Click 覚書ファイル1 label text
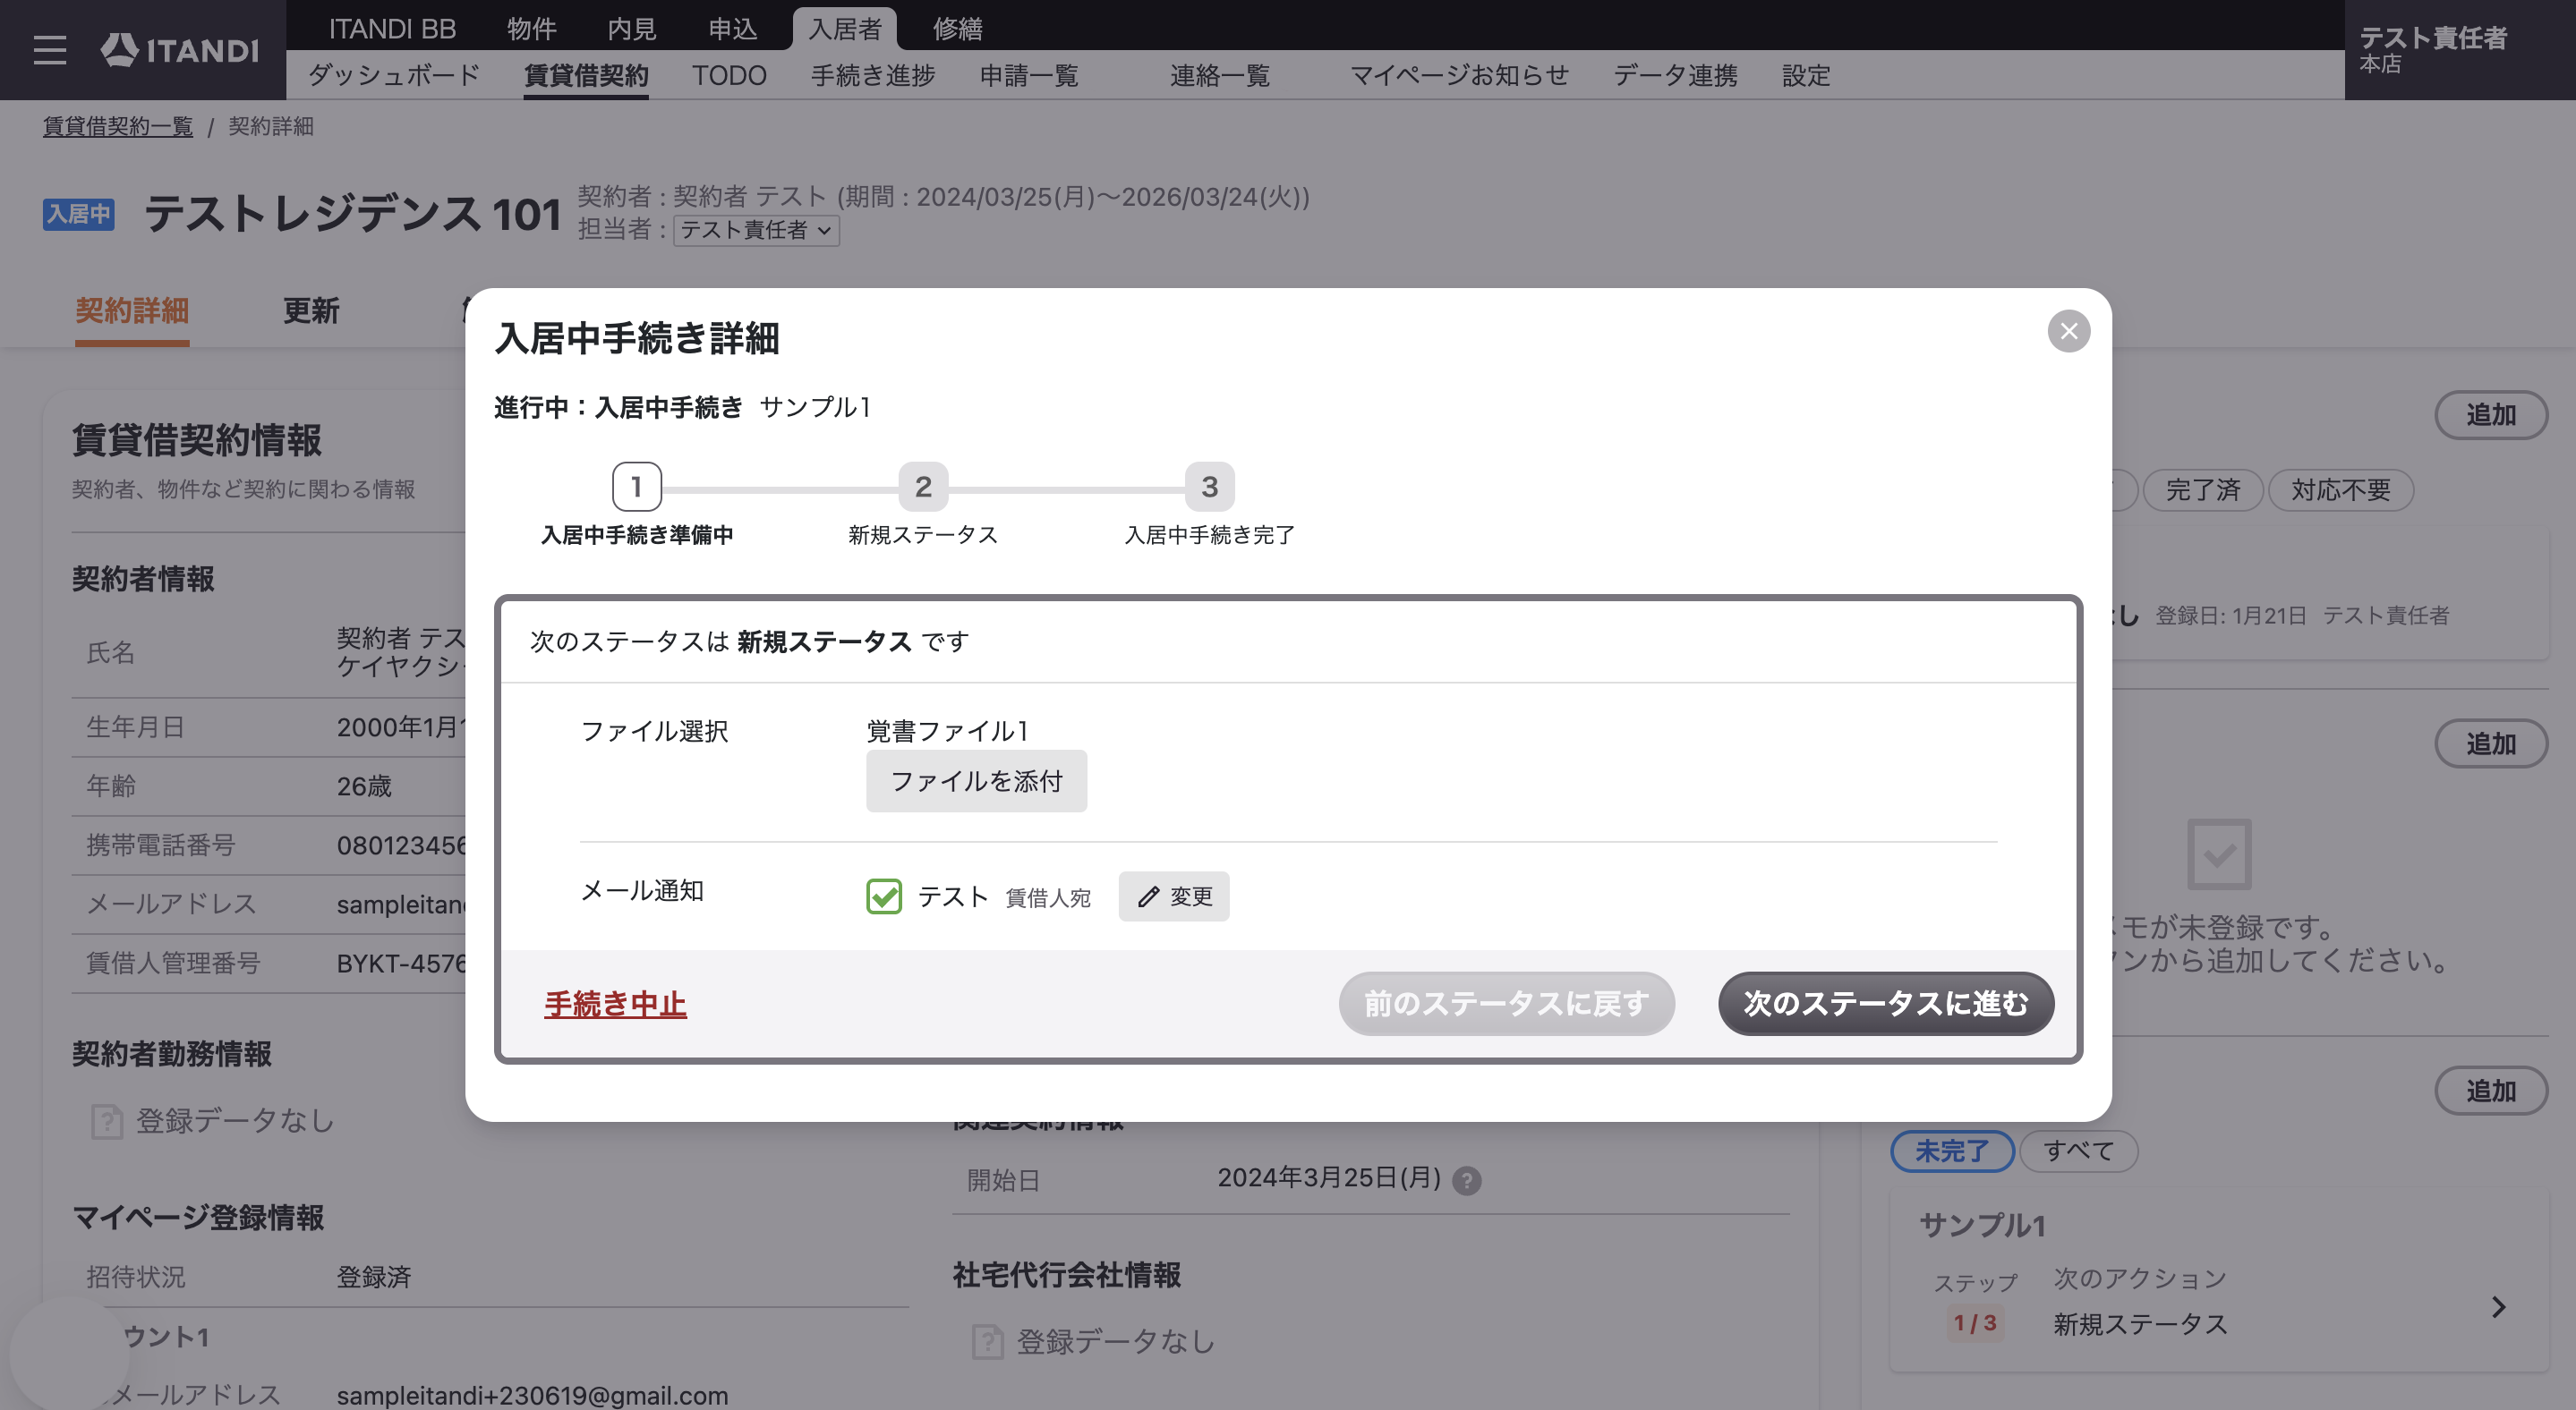Screen dimensions: 2576x1410 point(947,732)
